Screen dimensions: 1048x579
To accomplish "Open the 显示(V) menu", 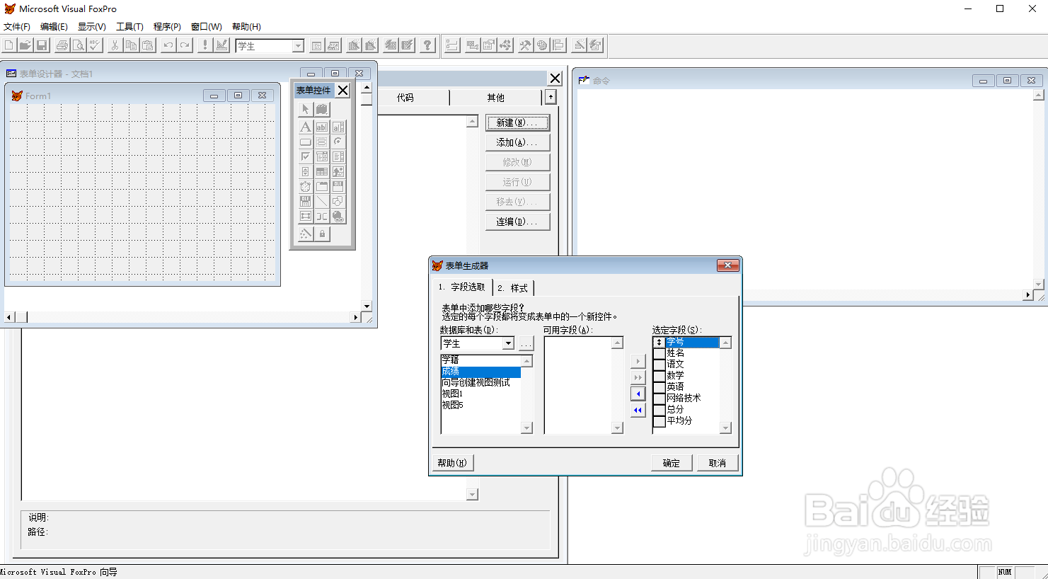I will tap(92, 27).
